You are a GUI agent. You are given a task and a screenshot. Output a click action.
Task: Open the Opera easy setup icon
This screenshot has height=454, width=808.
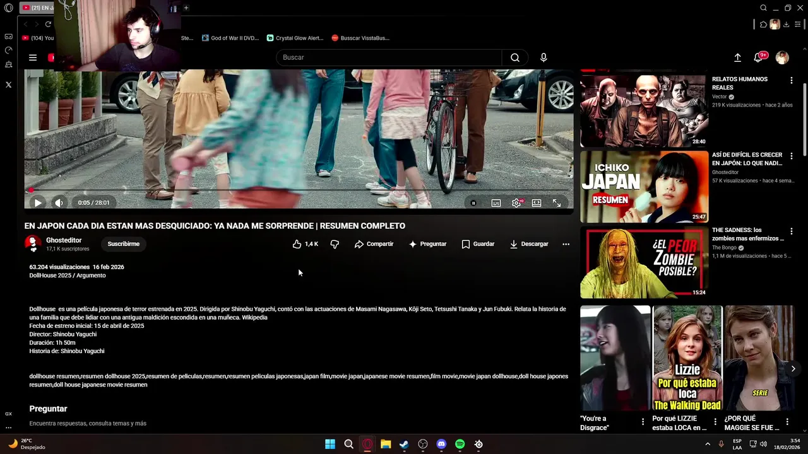pos(797,24)
